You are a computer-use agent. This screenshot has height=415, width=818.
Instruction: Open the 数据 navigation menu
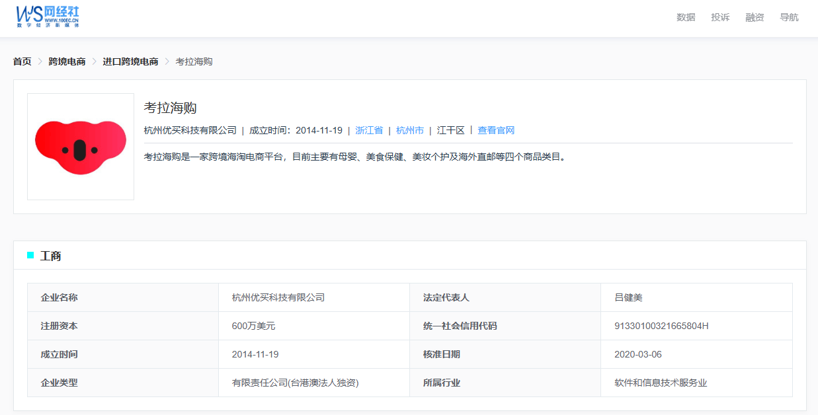tap(686, 17)
